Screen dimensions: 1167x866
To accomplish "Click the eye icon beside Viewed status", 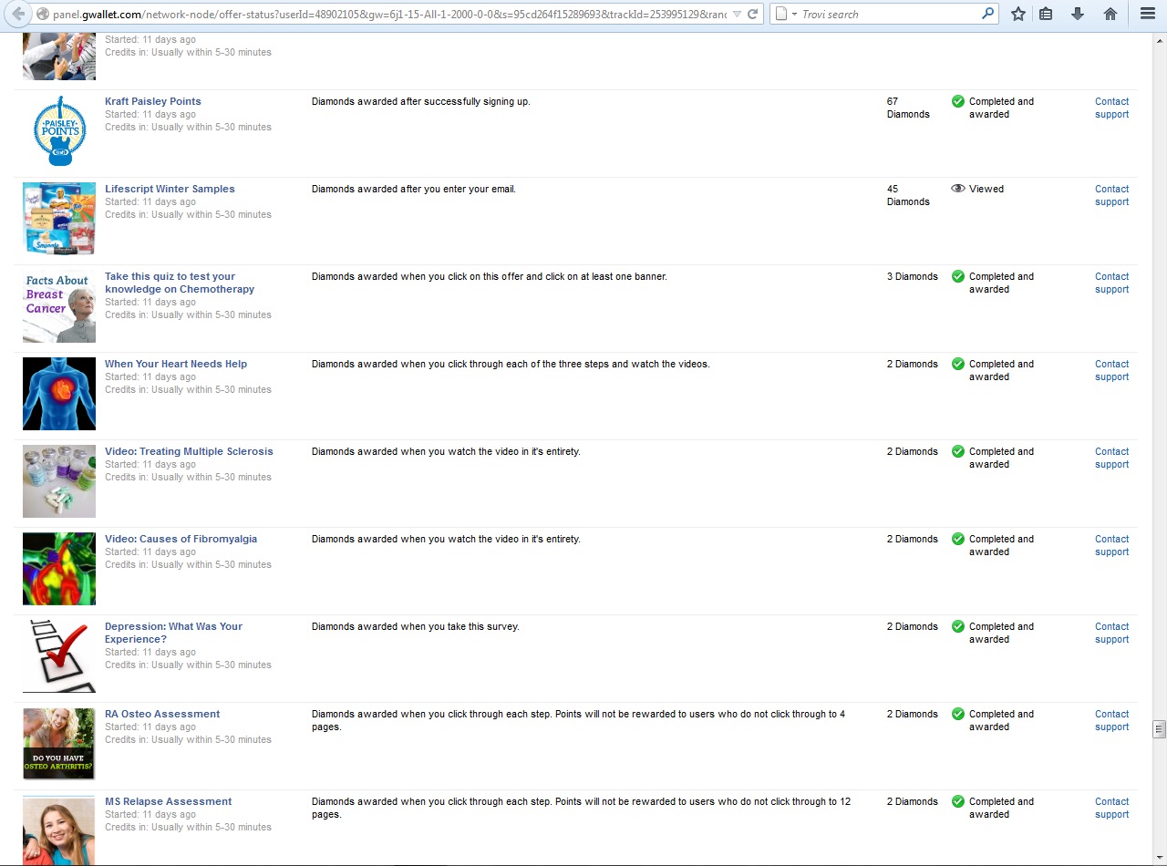I will pyautogui.click(x=957, y=189).
